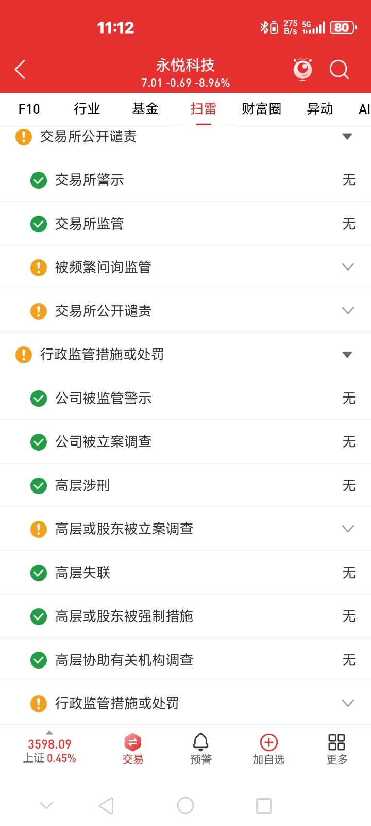371x826 pixels.
Task: Select the 公司被立案调查 row
Action: tap(185, 442)
